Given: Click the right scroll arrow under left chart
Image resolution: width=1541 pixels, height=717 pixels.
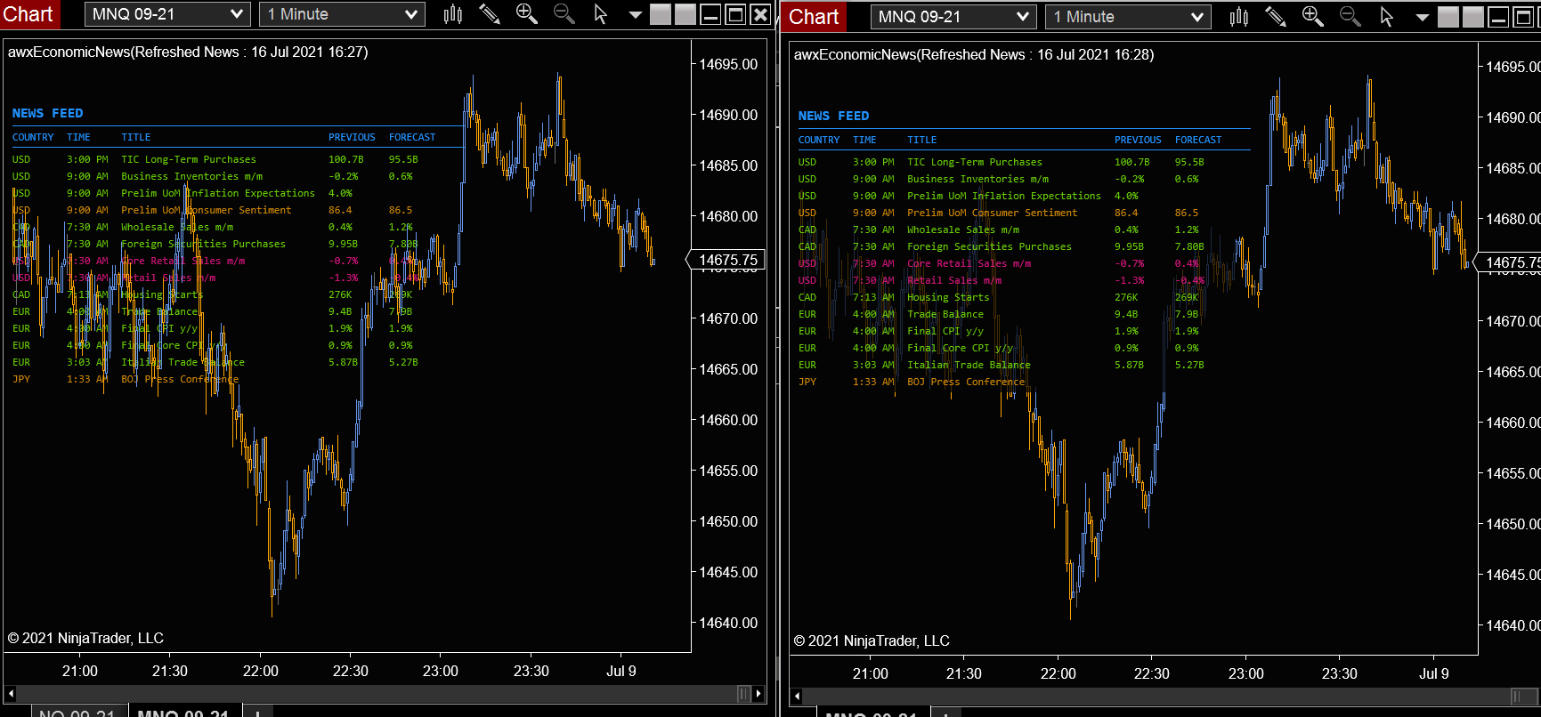Looking at the screenshot, I should click(758, 694).
